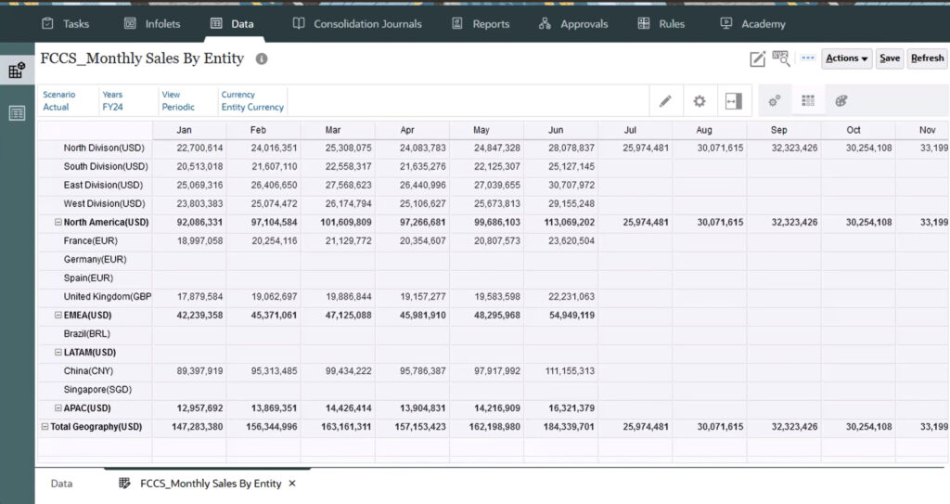This screenshot has width=950, height=504.
Task: Collapse the Total Geography(USD) row
Action: pos(45,427)
